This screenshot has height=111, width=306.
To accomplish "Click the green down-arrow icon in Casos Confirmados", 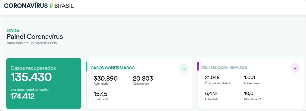I will click(184, 68).
